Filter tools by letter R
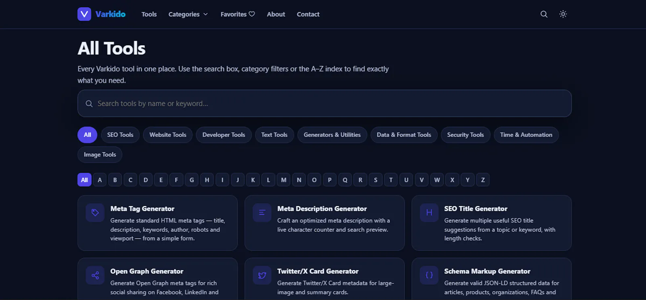 (x=361, y=180)
